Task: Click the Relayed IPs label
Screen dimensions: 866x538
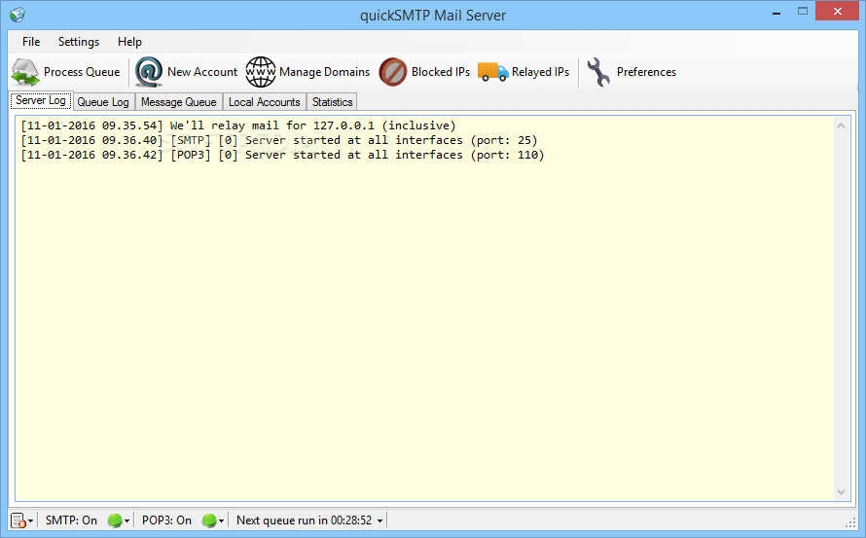Action: click(540, 72)
